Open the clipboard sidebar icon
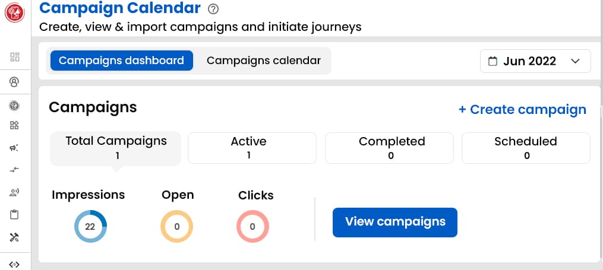This screenshot has height=270, width=603. point(15,215)
